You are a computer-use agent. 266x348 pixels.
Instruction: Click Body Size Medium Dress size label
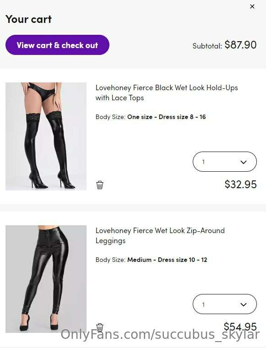click(x=151, y=260)
